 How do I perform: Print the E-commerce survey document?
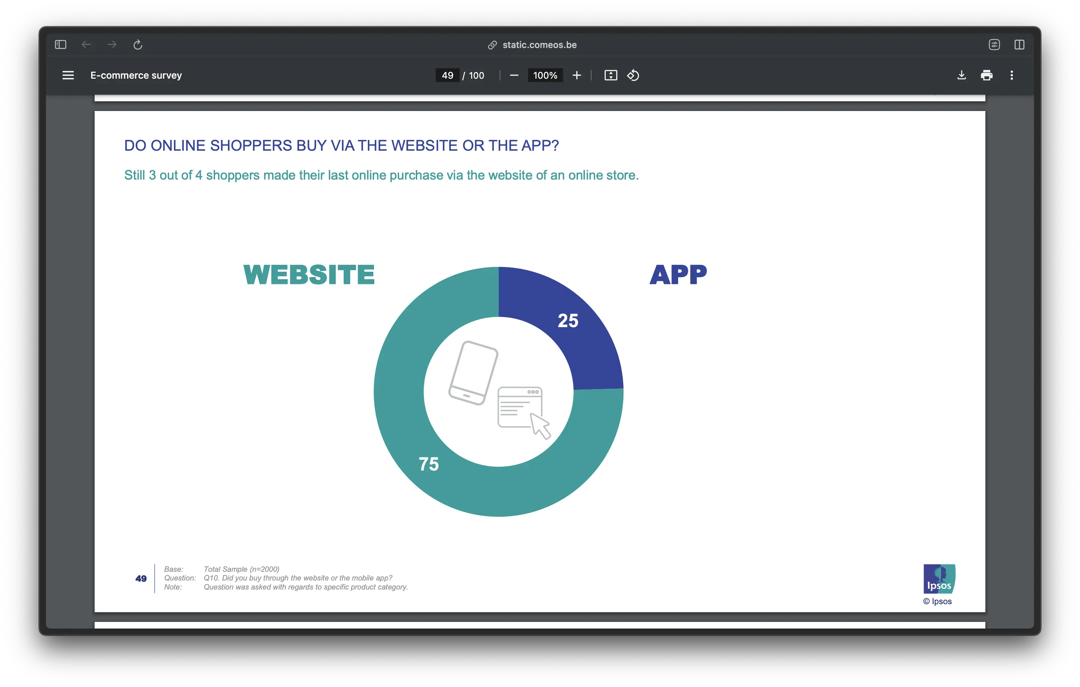986,76
